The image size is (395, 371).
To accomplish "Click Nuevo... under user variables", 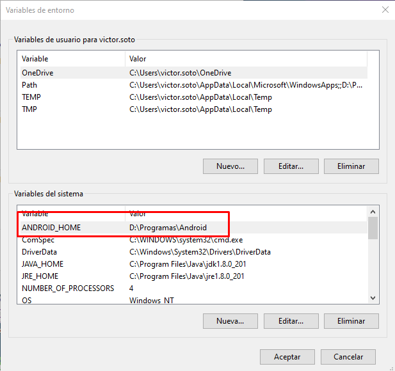I will pos(230,166).
